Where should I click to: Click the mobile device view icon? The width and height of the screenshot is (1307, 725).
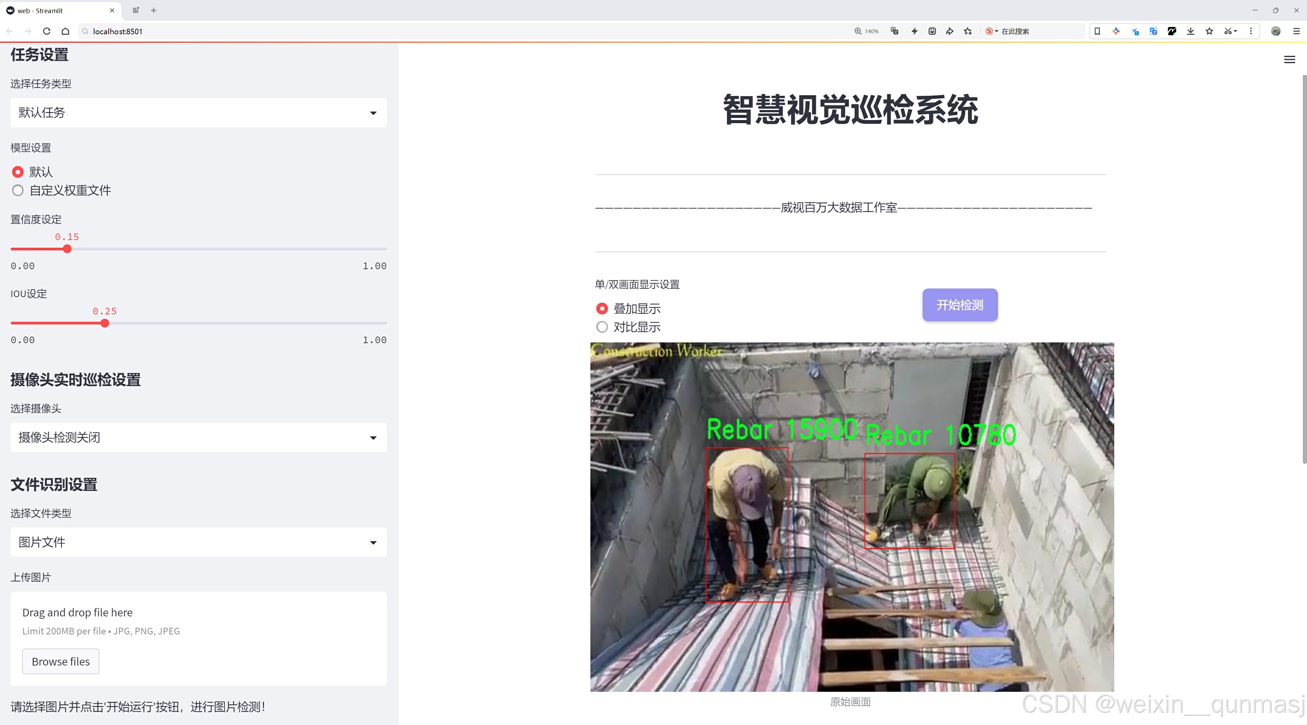[x=1097, y=31]
